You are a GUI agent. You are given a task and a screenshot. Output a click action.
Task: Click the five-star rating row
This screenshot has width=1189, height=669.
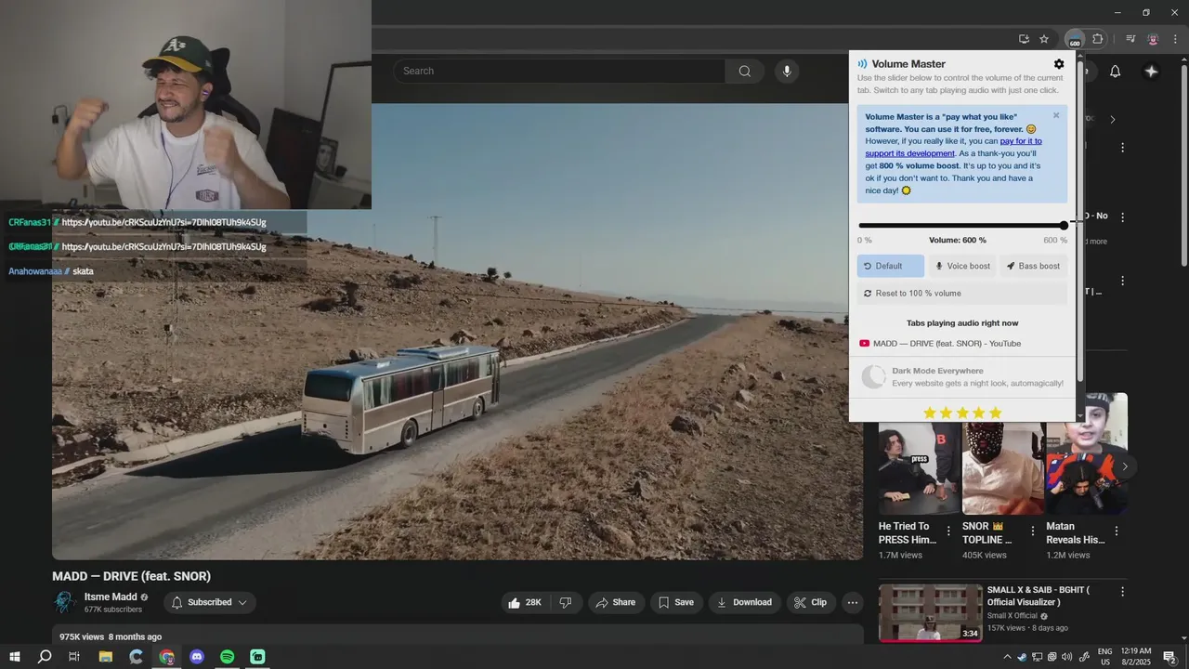pos(962,413)
